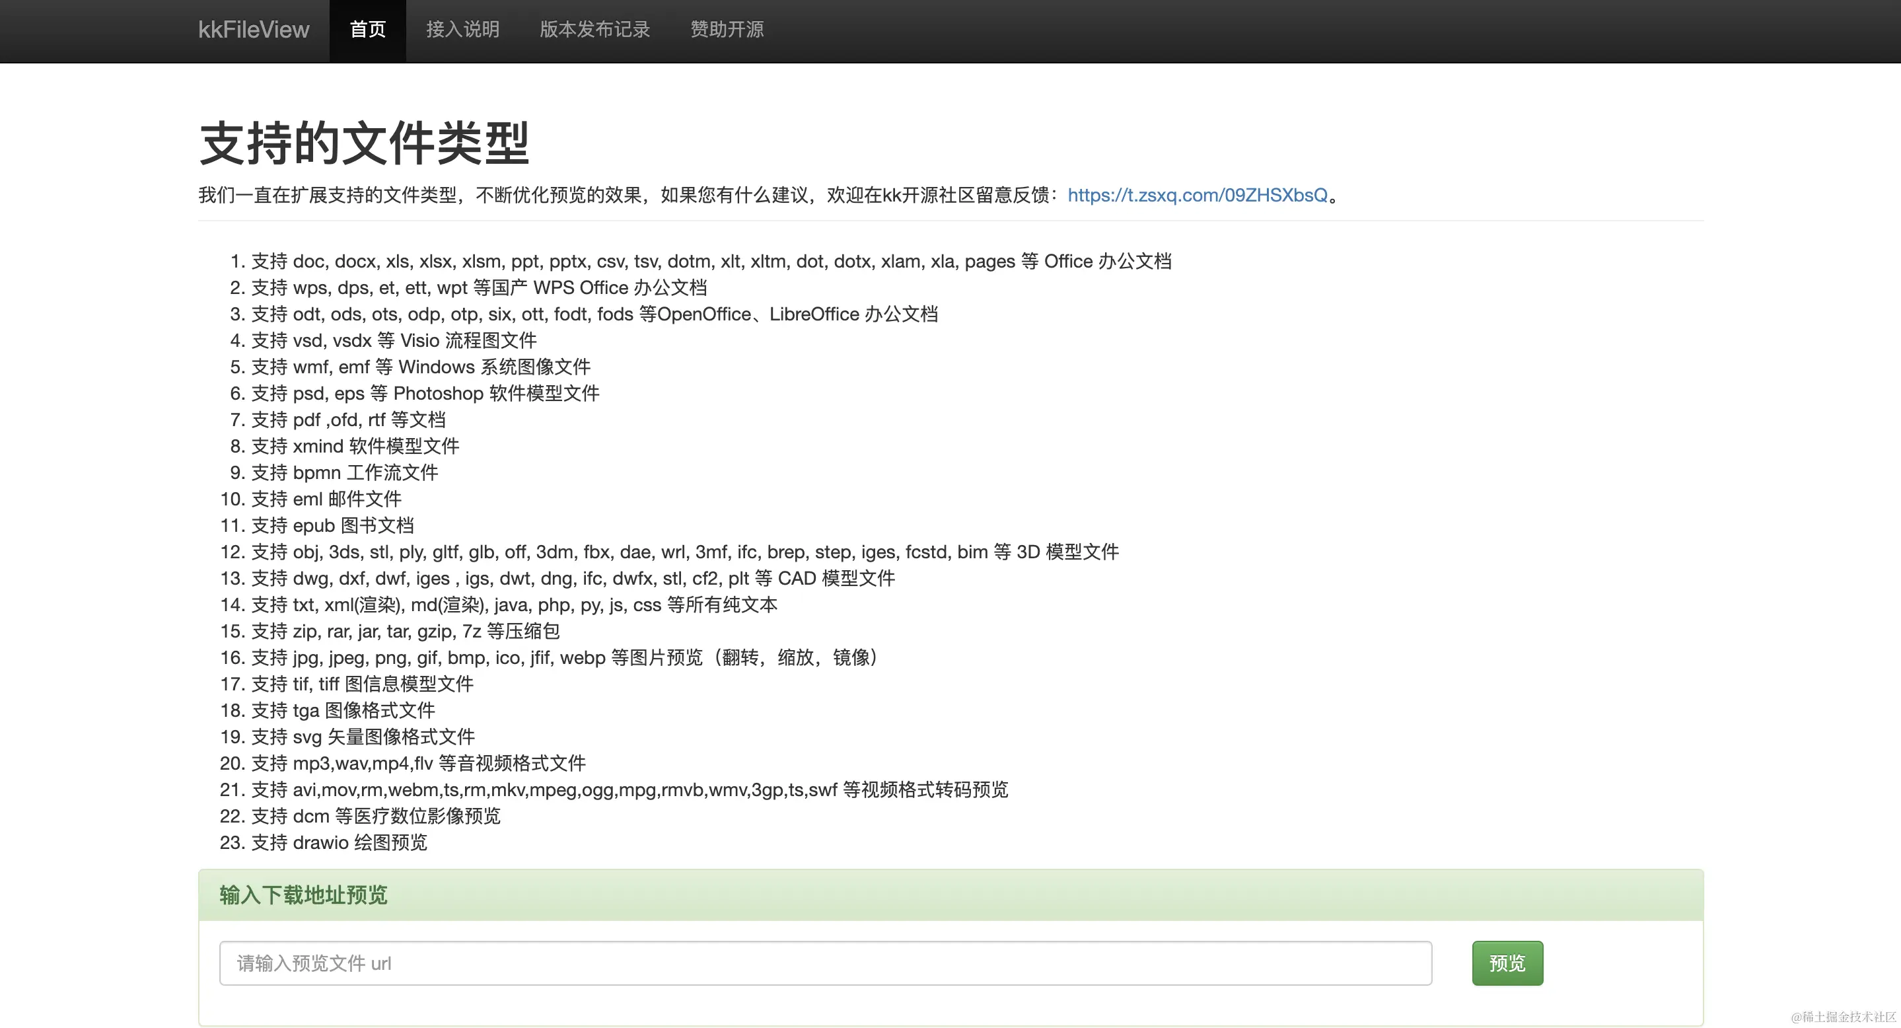Click the avi,mov 视频格式转码预览 list item

click(629, 790)
